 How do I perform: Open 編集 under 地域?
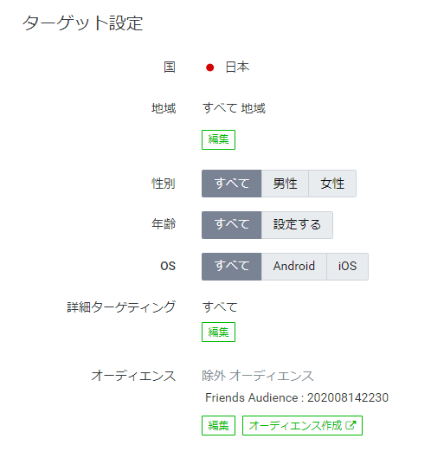[218, 139]
